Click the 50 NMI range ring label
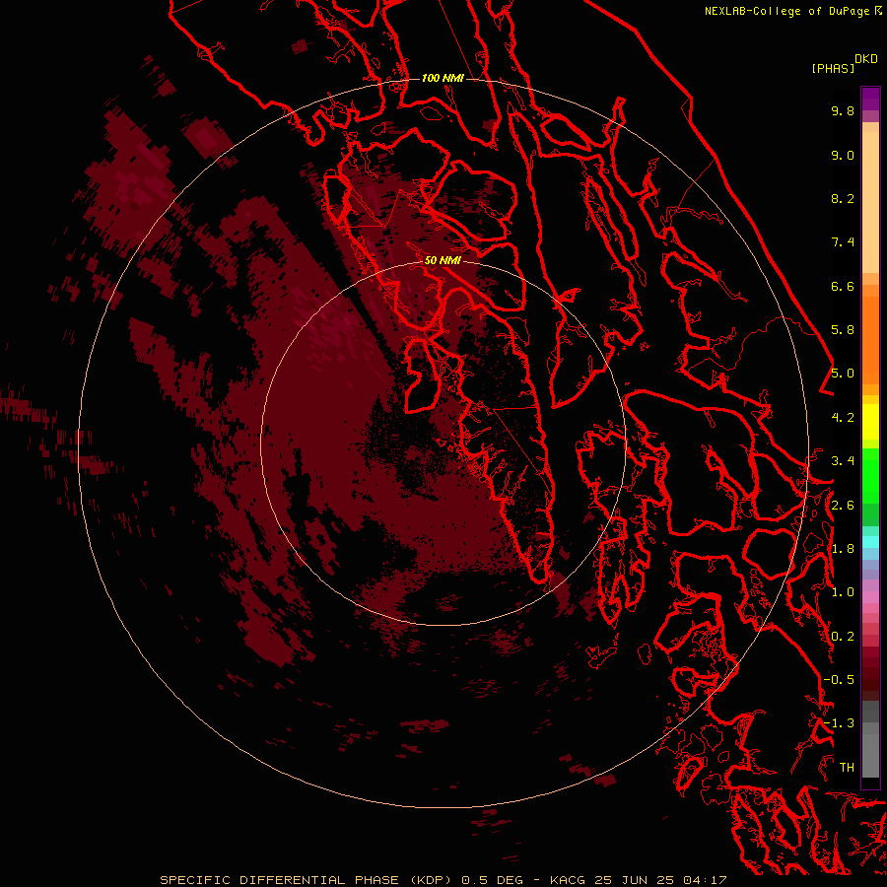Screen dimensions: 887x887 (443, 260)
